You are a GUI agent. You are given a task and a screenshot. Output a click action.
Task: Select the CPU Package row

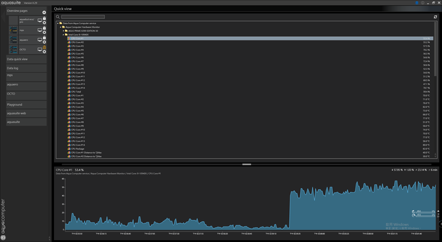pos(250,149)
